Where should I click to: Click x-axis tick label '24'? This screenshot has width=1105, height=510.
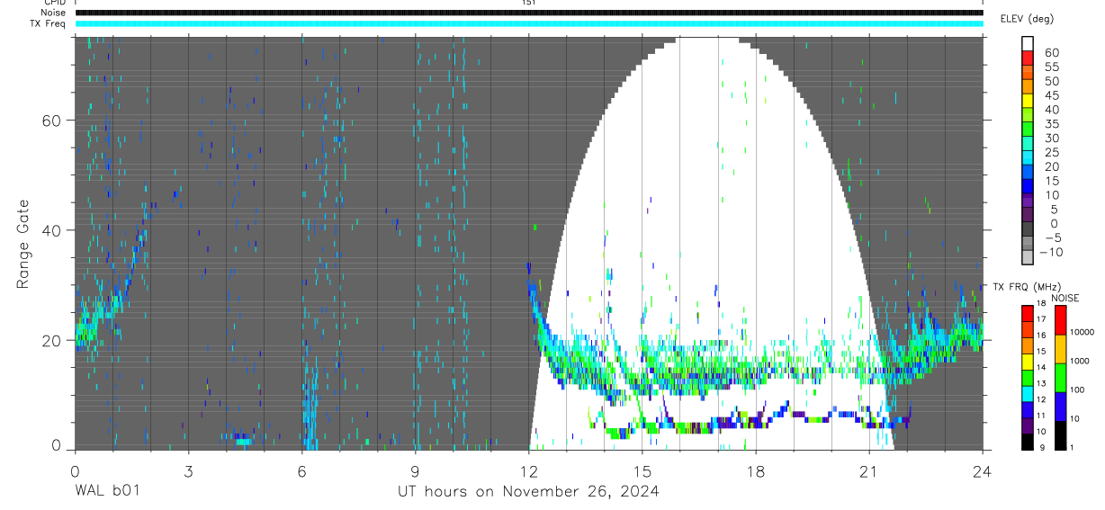(982, 470)
